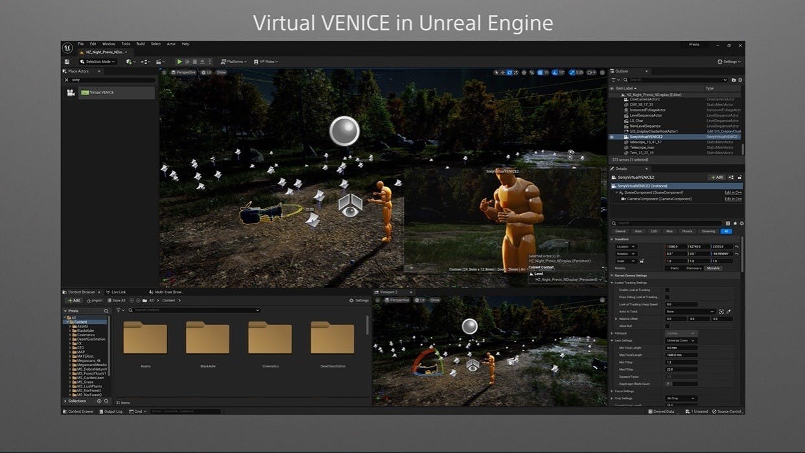Open the VP Roles dropdown
Screen dimensions: 805x453
click(x=266, y=62)
